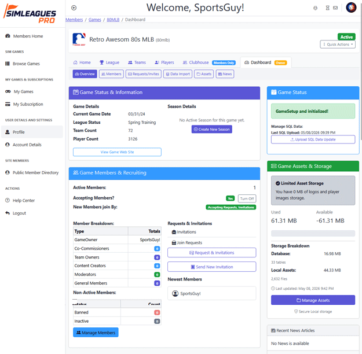Click View Game Web Site button
Viewport: 362px width, 354px height.
coord(117,152)
